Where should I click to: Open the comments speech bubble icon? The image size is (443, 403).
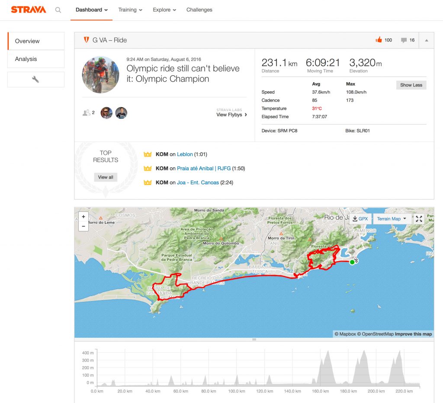(404, 40)
